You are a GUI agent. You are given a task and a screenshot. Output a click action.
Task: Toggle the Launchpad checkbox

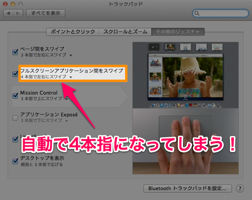15,140
